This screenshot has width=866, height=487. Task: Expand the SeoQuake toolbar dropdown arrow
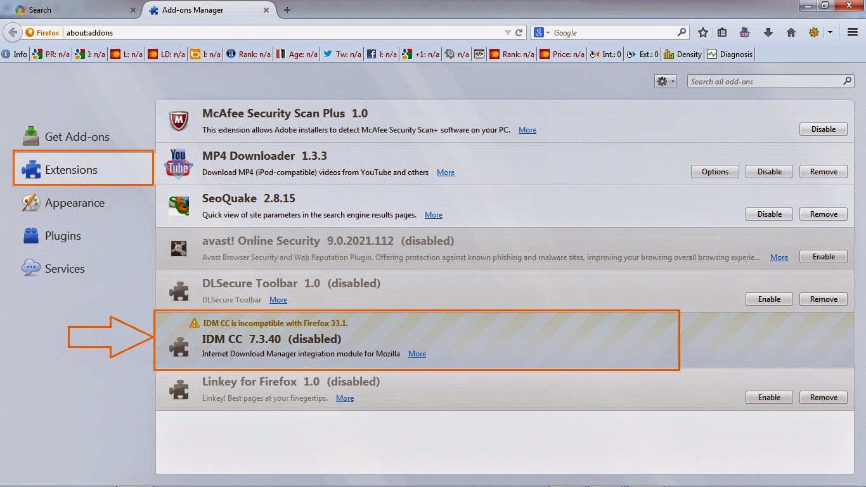point(830,32)
